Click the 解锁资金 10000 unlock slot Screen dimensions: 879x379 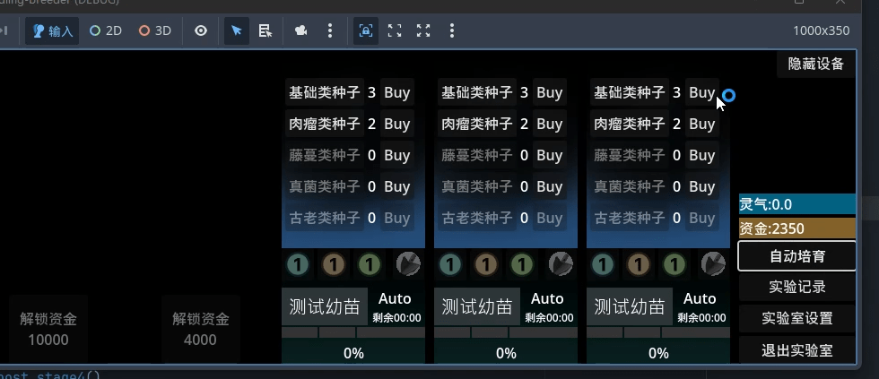[48, 329]
